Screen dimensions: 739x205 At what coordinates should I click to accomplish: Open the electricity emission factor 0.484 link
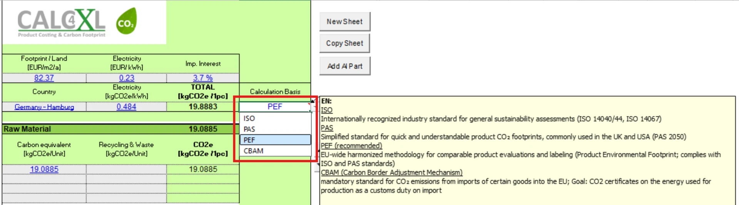(x=126, y=107)
